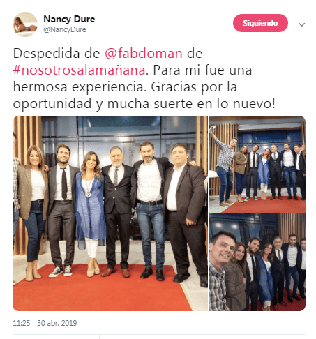Screen dimensions: 316x339
Task: Open the bottom-right close-up selfie photo
Action: [257, 262]
